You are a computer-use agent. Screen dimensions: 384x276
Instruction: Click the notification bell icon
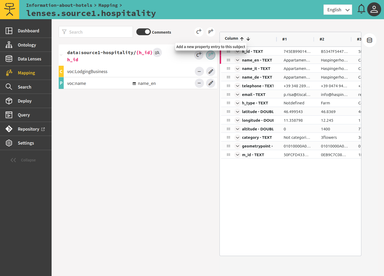pyautogui.click(x=361, y=9)
